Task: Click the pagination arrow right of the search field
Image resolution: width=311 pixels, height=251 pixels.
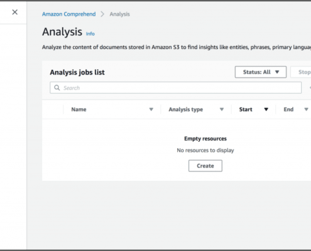Action: [x=310, y=88]
